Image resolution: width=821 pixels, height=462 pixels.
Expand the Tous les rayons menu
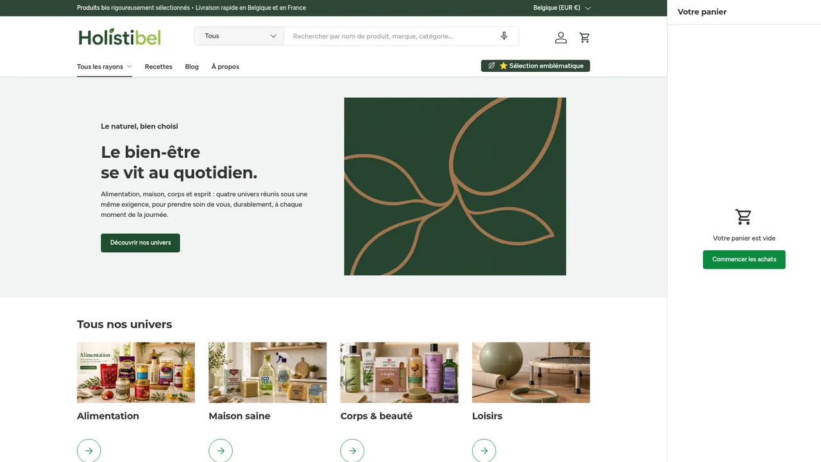(x=105, y=67)
